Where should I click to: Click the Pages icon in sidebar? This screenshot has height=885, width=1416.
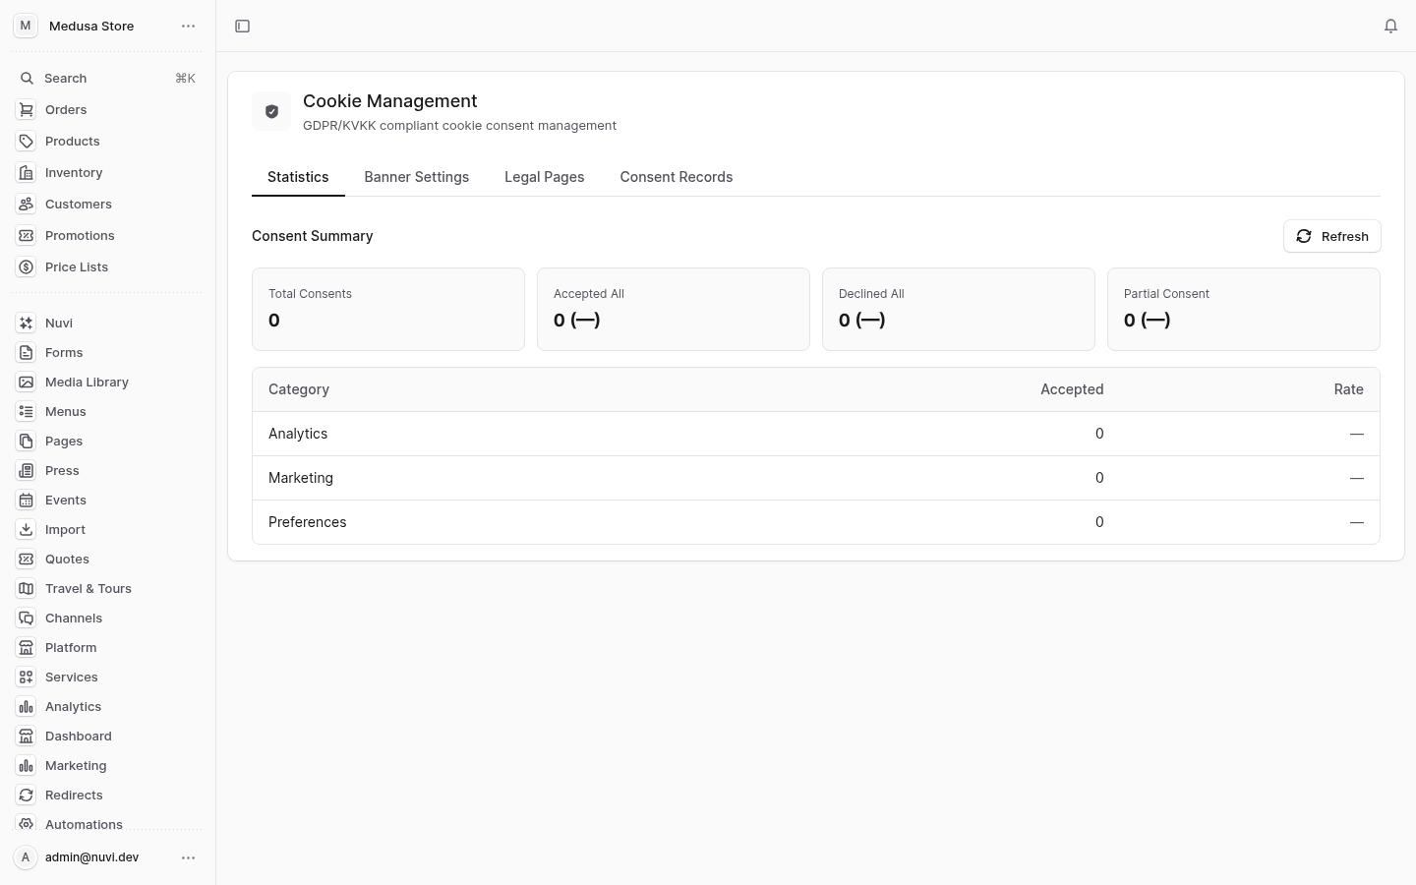(27, 442)
